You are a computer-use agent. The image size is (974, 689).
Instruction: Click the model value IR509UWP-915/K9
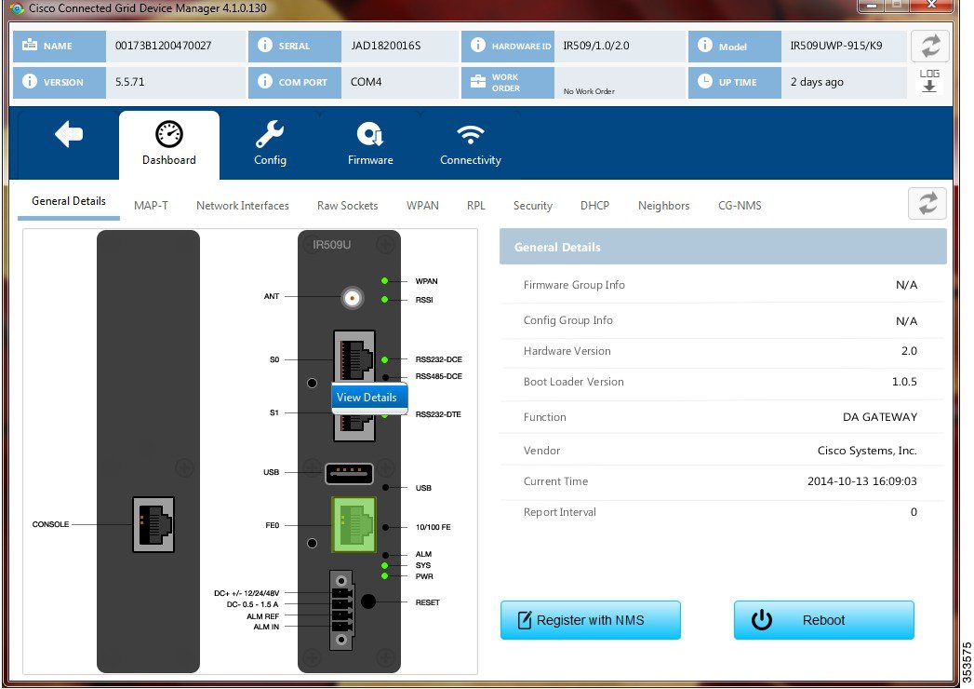pyautogui.click(x=836, y=46)
